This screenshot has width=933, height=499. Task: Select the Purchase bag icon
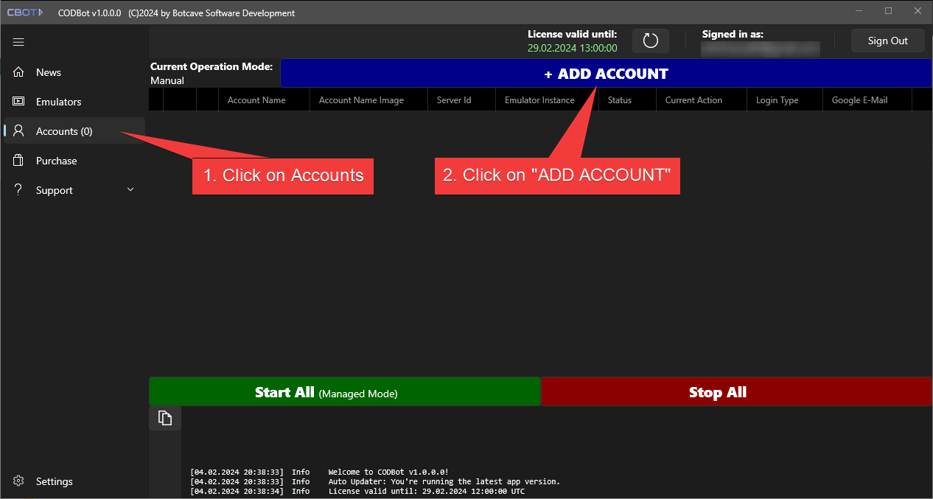tap(18, 160)
